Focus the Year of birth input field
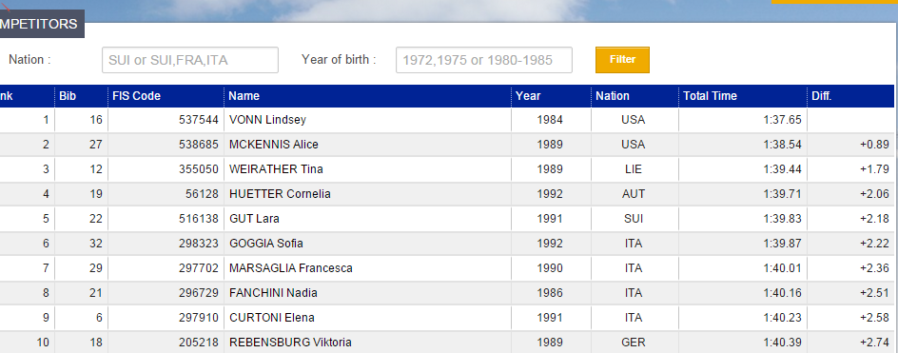Screen dimensions: 898x353 [x=484, y=60]
